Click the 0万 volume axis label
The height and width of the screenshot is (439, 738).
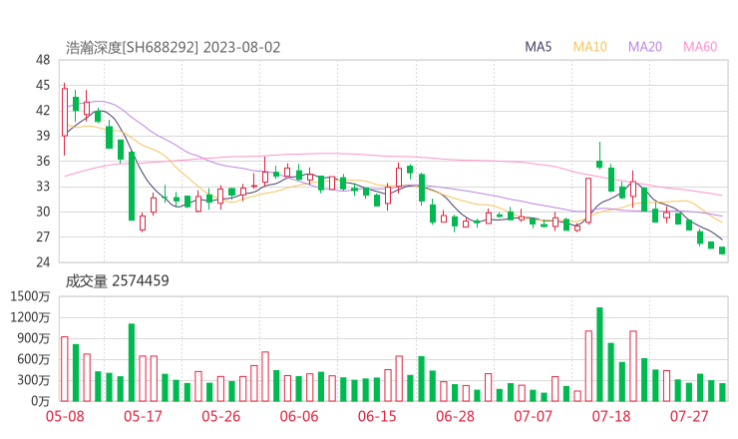point(41,401)
